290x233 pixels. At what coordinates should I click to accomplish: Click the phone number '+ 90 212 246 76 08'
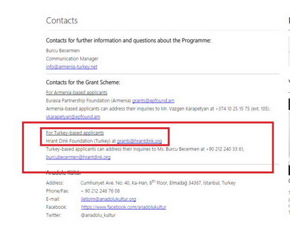pyautogui.click(x=100, y=191)
